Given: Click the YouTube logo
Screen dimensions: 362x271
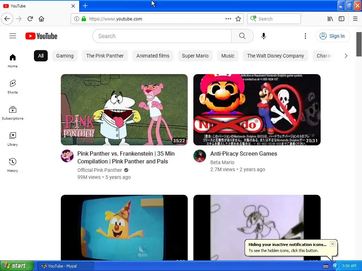Looking at the screenshot, I should [41, 36].
